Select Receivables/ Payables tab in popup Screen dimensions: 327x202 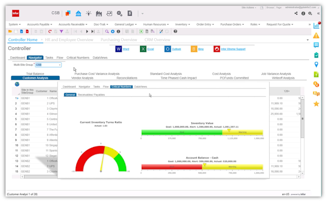(x=91, y=95)
